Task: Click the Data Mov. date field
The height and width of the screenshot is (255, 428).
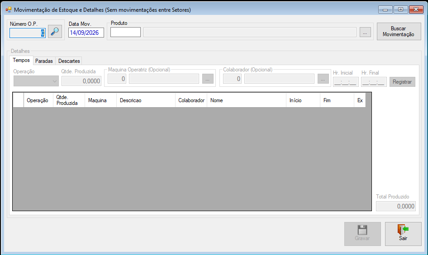Action: 86,33
